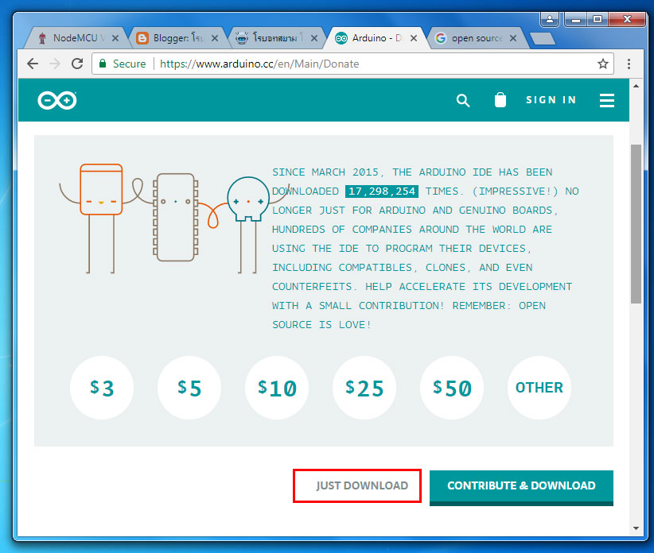654x553 pixels.
Task: Open the shopping bag cart icon
Action: tap(500, 100)
